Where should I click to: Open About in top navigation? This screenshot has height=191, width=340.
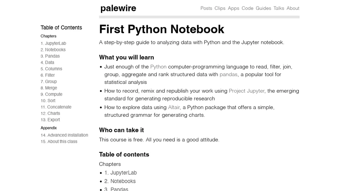coord(293,8)
